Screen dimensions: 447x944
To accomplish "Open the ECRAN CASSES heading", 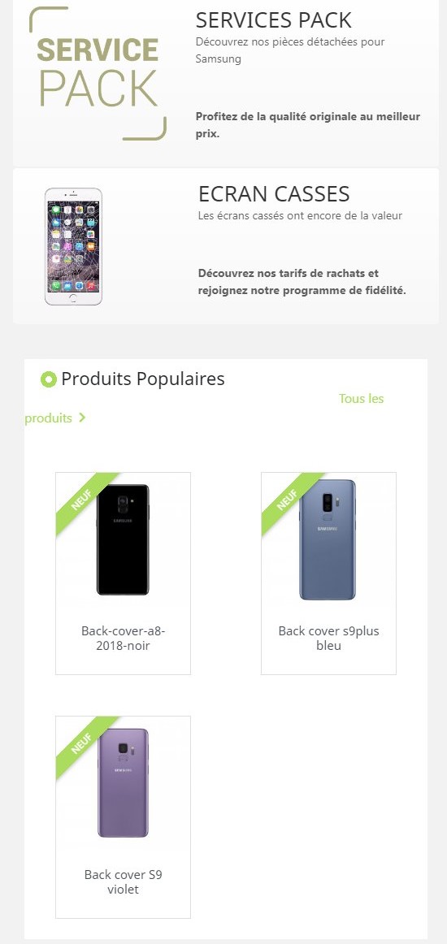I will coord(274,194).
